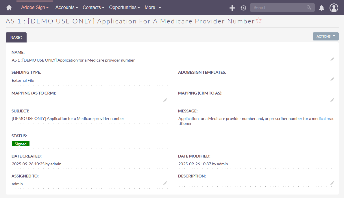Click into the search field

(x=279, y=8)
